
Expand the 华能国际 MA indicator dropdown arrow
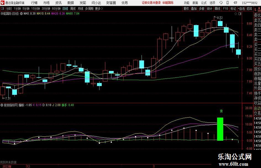pyautogui.click(x=21, y=14)
